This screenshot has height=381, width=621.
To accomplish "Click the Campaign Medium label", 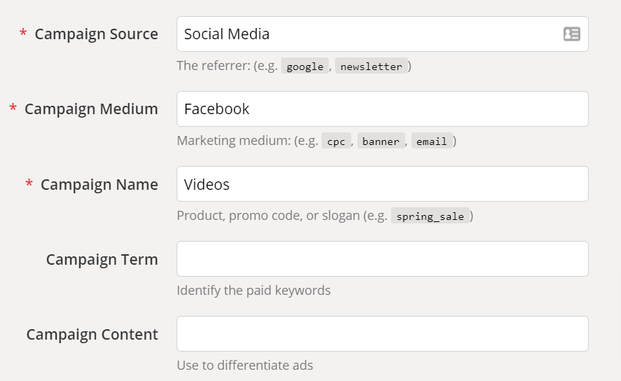I will pos(91,109).
